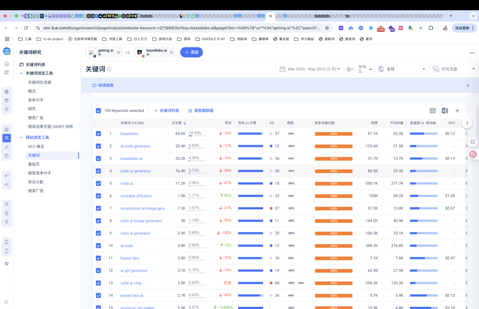479x309 pixels.
Task: Go back using browser back arrow
Action: pyautogui.click(x=6, y=28)
